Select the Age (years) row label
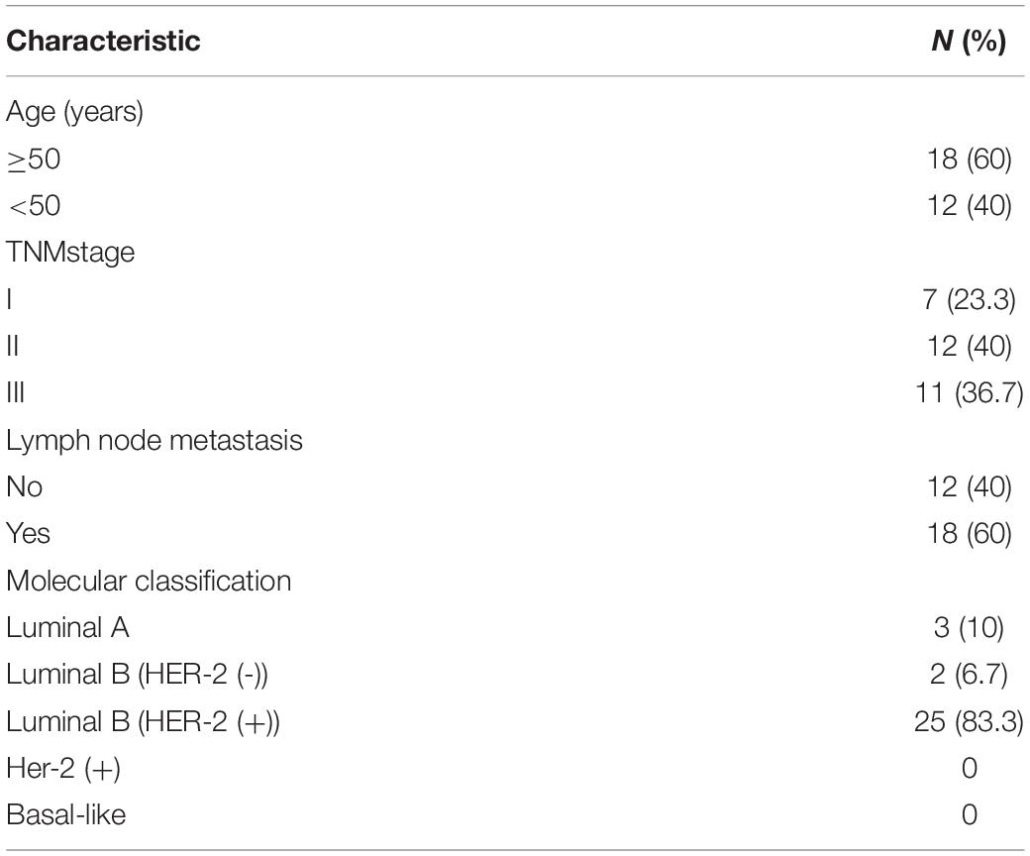This screenshot has height=856, width=1030. 75,112
